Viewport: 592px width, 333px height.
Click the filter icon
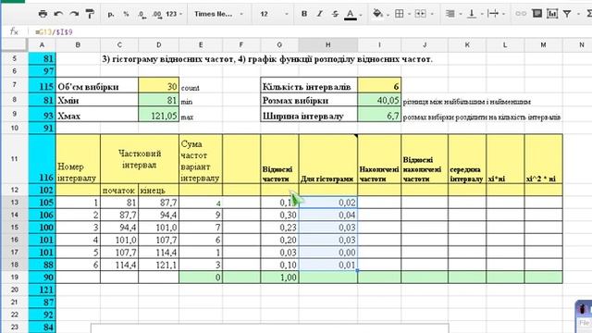pyautogui.click(x=567, y=14)
